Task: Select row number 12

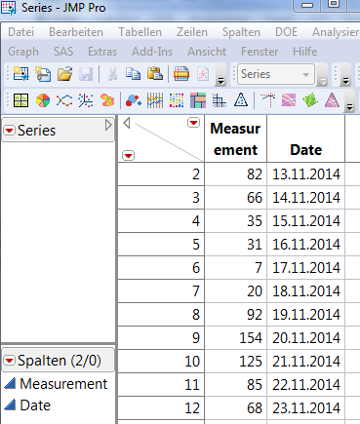Action: point(161,408)
